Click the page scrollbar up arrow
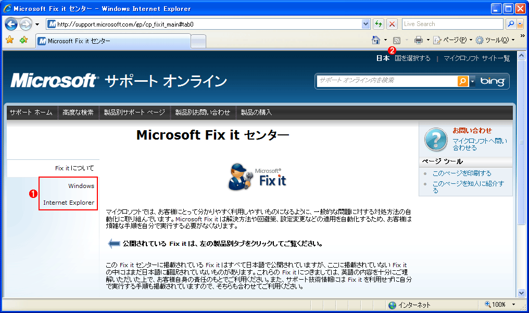Viewport: 529px width, 313px height. tap(522, 55)
